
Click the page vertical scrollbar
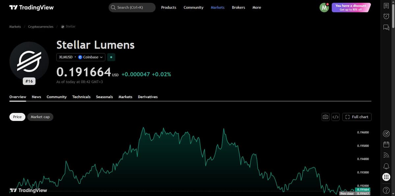393,15
